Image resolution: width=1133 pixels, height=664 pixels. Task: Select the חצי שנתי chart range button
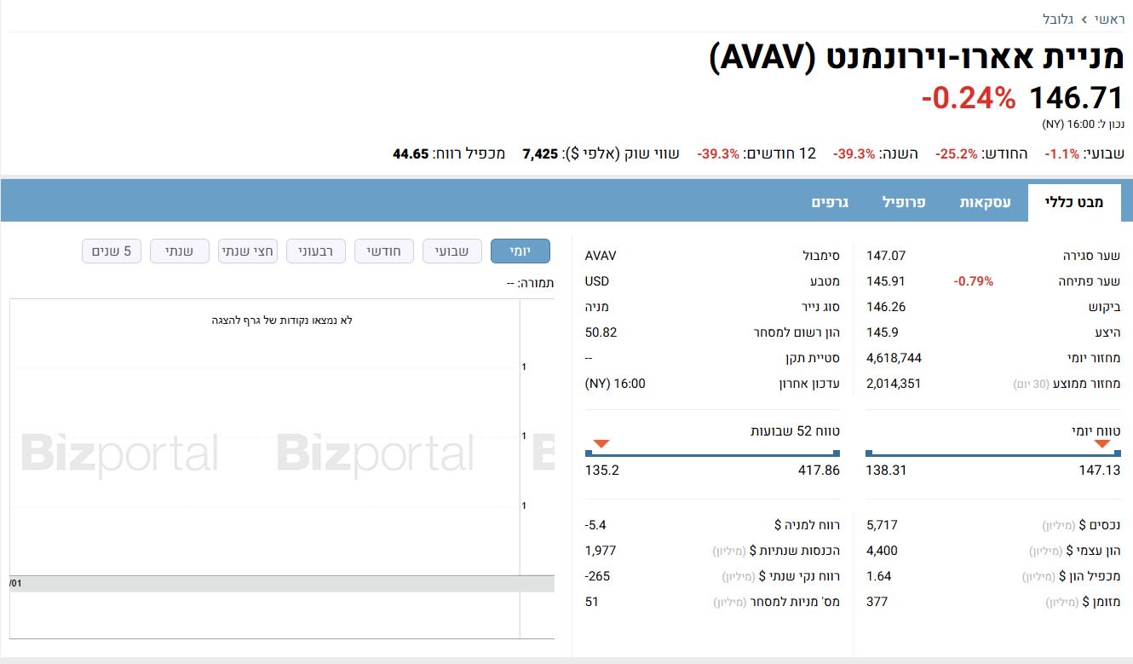coord(248,251)
